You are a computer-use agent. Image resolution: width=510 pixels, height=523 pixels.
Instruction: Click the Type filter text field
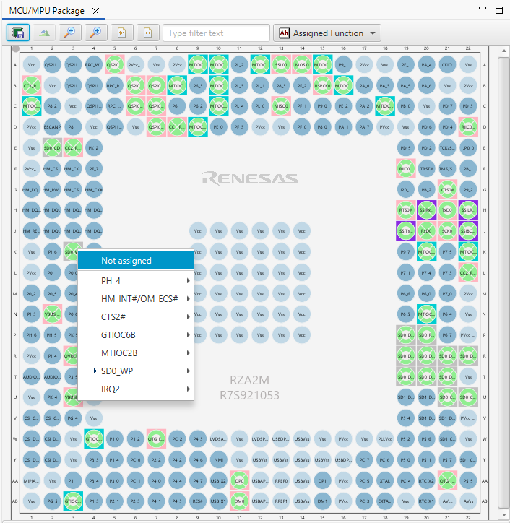point(216,33)
